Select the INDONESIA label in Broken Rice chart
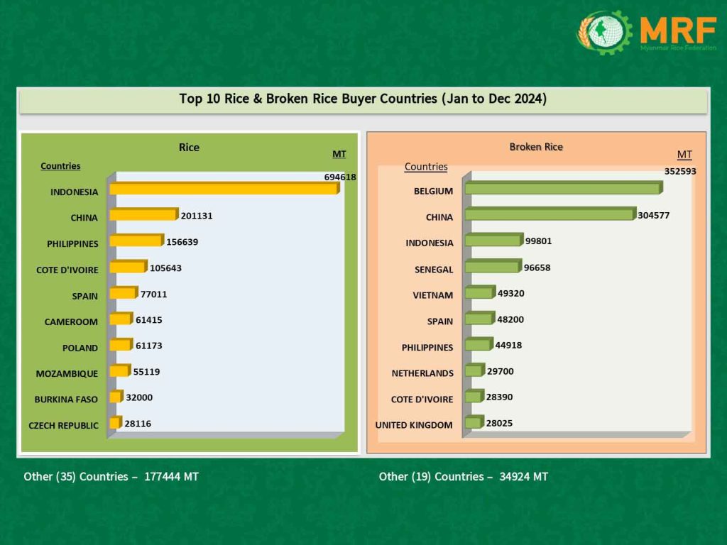 pyautogui.click(x=430, y=243)
